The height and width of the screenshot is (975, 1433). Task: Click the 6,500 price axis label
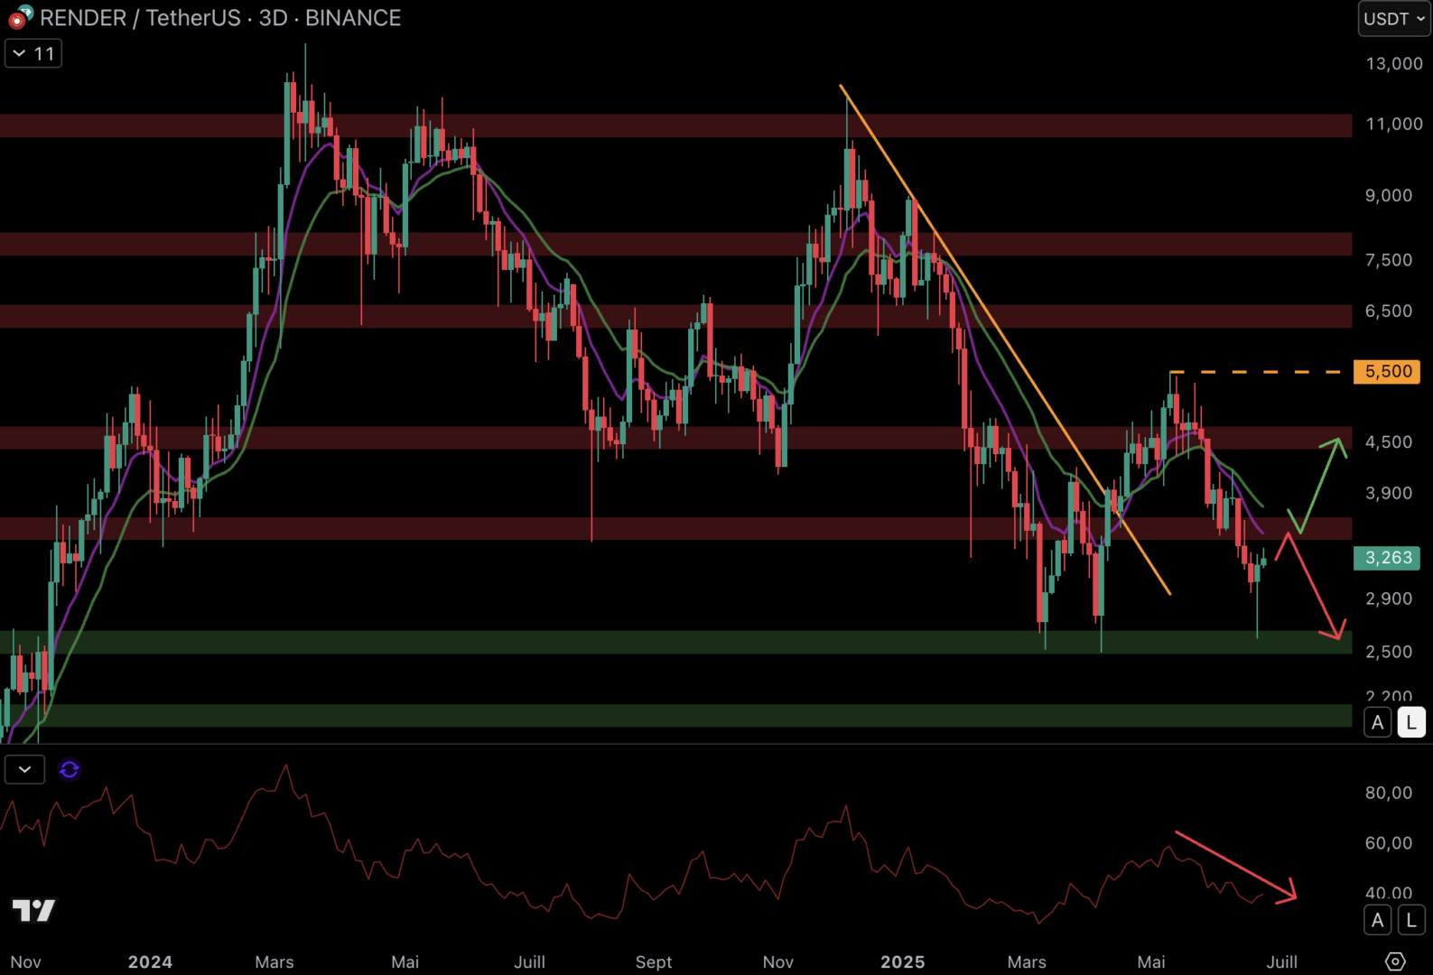click(x=1389, y=311)
